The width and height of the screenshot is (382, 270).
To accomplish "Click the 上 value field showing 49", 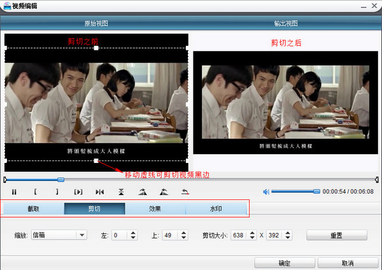I will 170,235.
